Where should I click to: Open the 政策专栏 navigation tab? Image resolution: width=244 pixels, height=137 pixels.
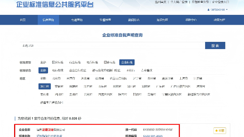click(220, 20)
